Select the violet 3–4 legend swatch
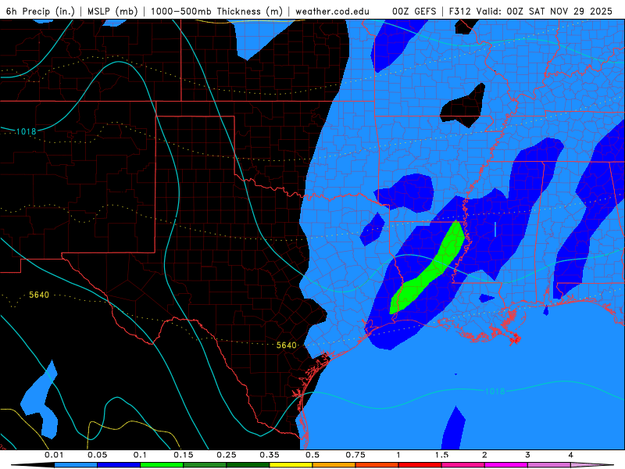The image size is (625, 469). coord(549,465)
